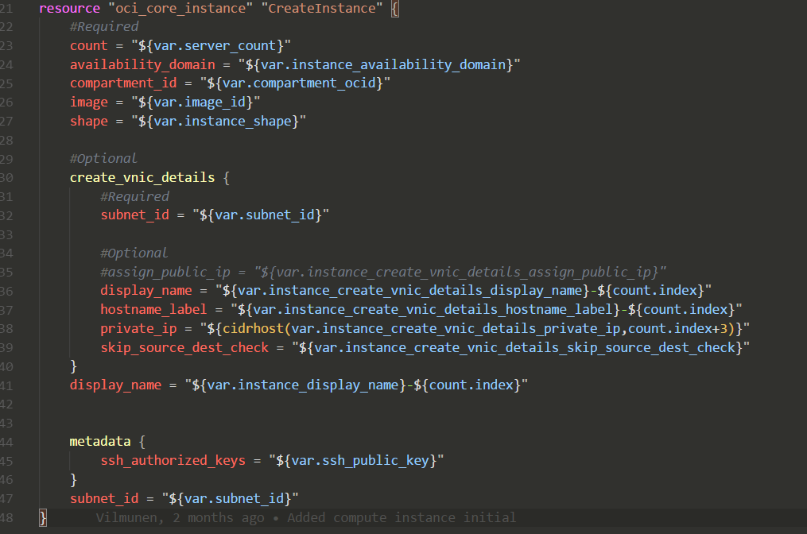Click the var.ssh_public_key value

(359, 460)
